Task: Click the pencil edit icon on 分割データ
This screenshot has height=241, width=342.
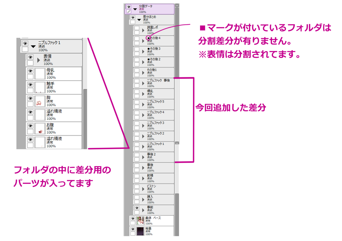Action: click(x=129, y=11)
